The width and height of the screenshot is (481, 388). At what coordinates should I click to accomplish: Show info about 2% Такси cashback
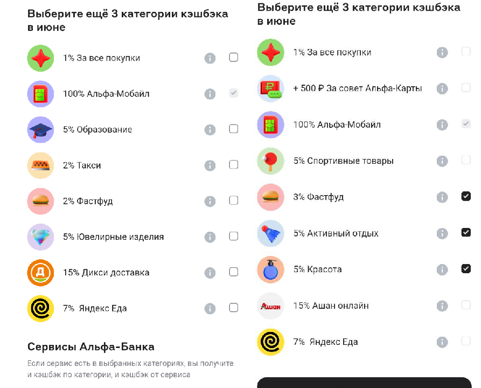pos(210,165)
